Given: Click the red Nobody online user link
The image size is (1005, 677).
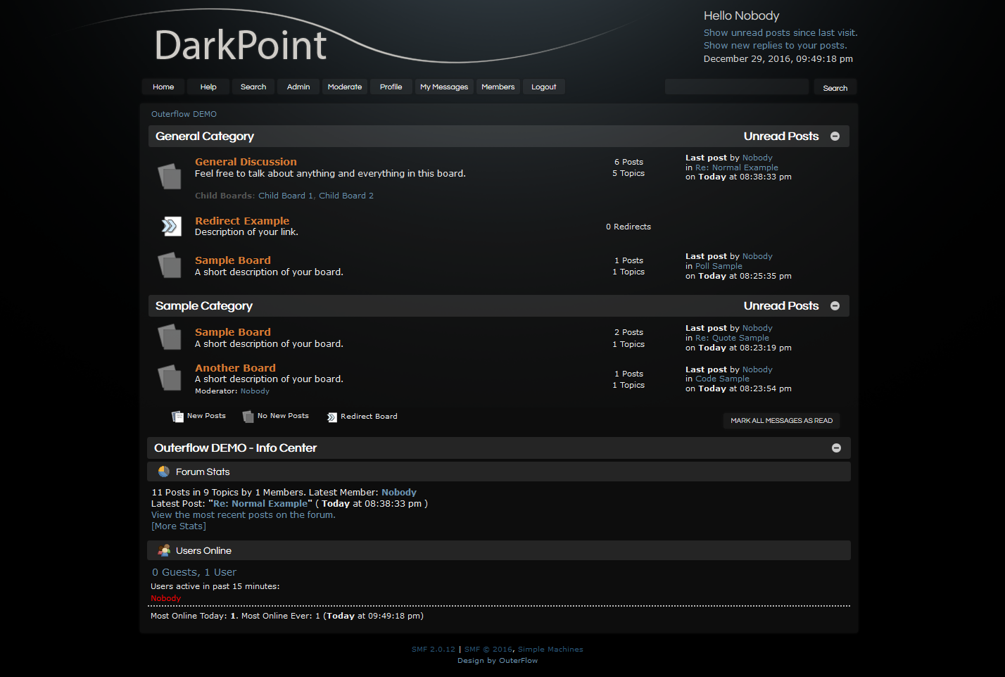Looking at the screenshot, I should (x=166, y=598).
